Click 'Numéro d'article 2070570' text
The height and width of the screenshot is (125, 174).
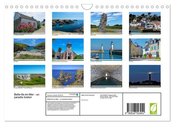pos(55,95)
